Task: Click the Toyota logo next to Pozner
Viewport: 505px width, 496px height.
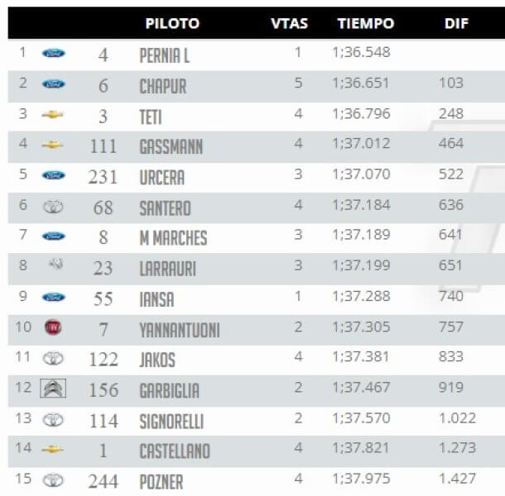Action: pos(53,480)
